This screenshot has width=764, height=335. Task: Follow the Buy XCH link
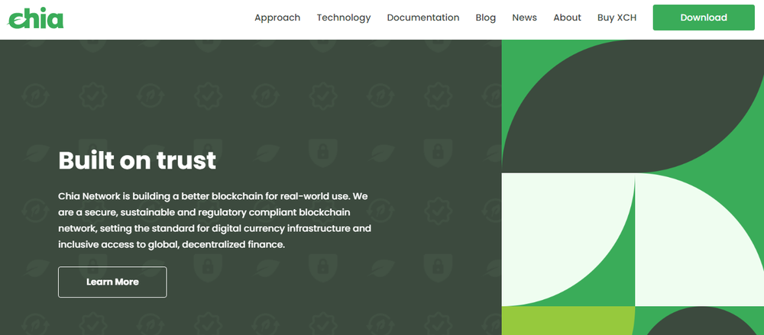[617, 18]
